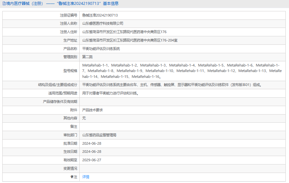Click the 无 value in 其他内容 row
Screen dimensions: 289x183
(84, 118)
